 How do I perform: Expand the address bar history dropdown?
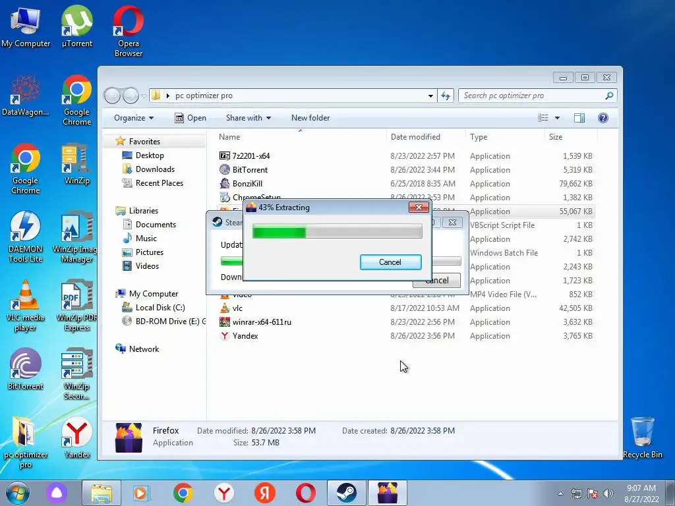coord(430,96)
